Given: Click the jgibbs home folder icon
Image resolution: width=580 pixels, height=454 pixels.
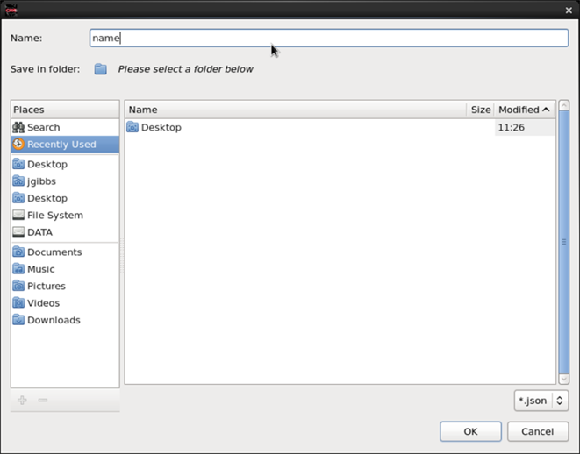Looking at the screenshot, I should 18,181.
